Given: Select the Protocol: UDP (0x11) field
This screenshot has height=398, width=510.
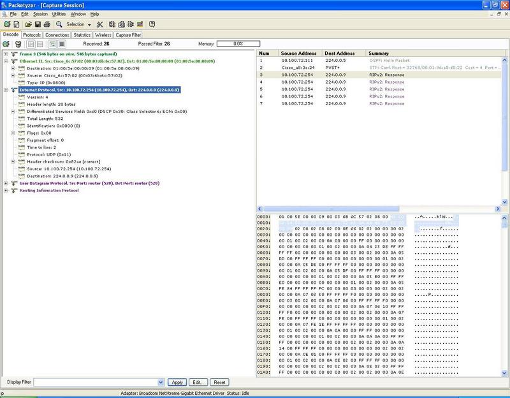Looking at the screenshot, I should tap(49, 154).
